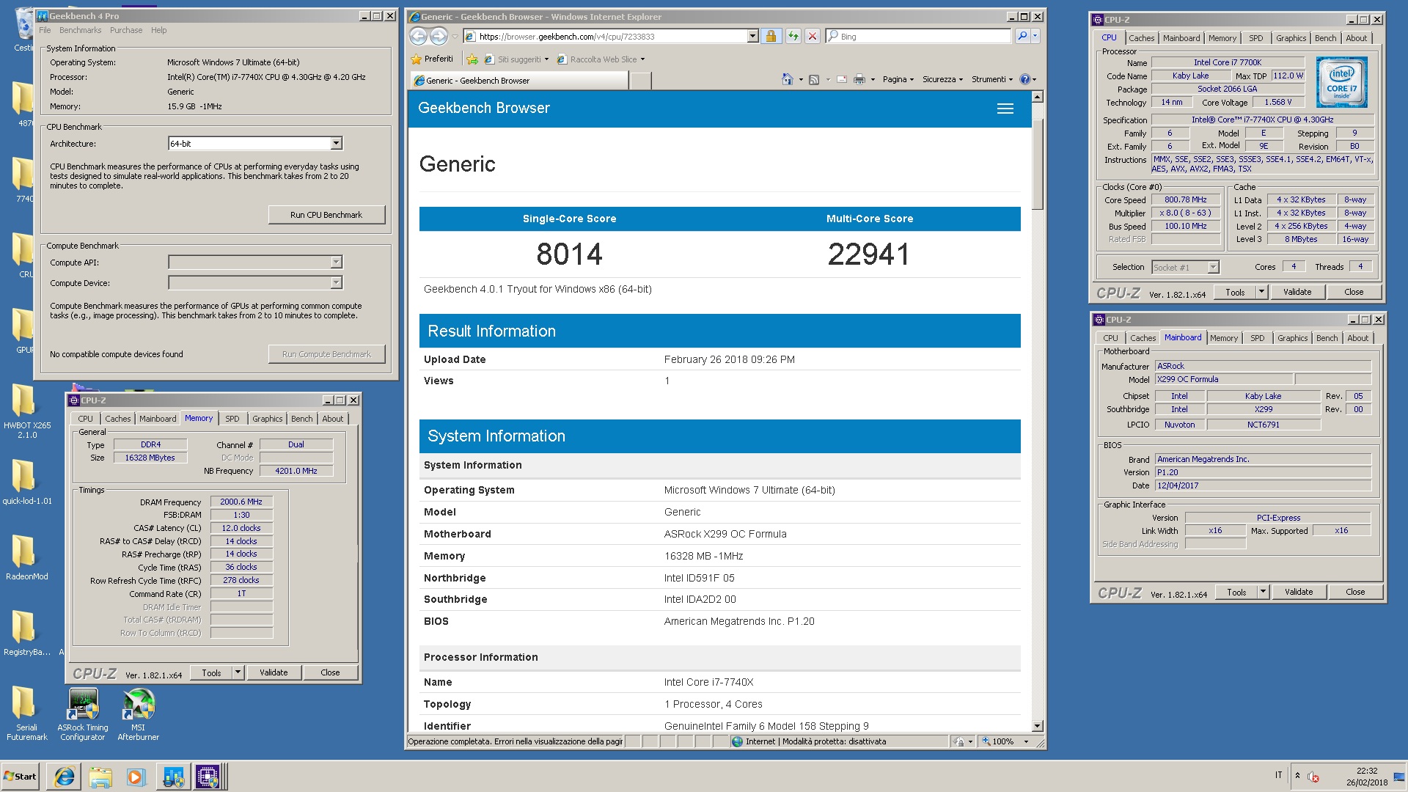Click the Single-Core Score value 8014
This screenshot has width=1408, height=792.
pyautogui.click(x=569, y=254)
